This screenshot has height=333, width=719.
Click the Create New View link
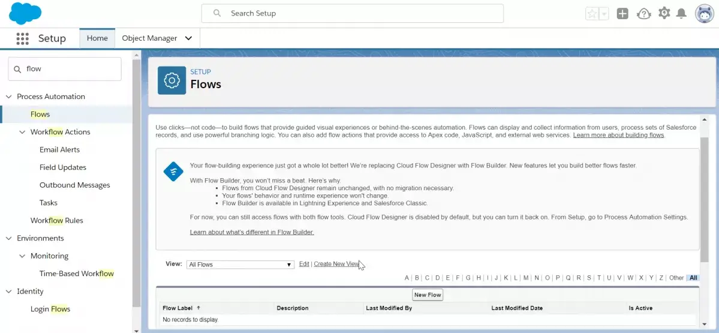click(x=336, y=264)
